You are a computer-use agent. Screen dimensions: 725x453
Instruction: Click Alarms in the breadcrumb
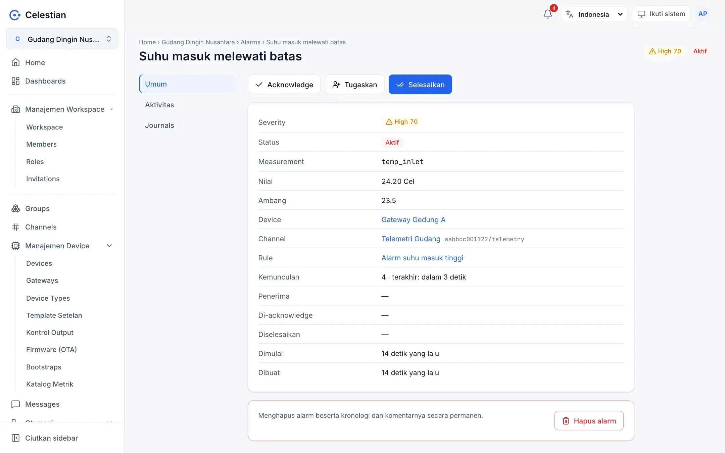(x=250, y=42)
